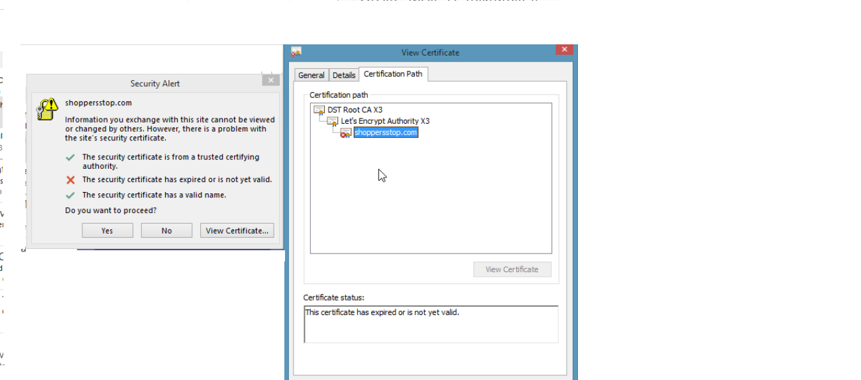Close the Security Alert dialog
Screen dimensions: 861x380
[270, 80]
